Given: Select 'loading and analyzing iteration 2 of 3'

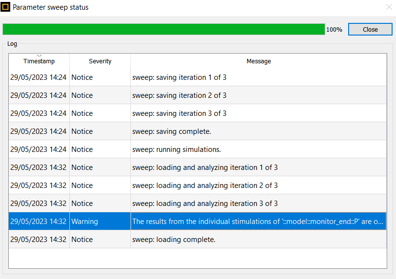Looking at the screenshot, I should [197, 186].
